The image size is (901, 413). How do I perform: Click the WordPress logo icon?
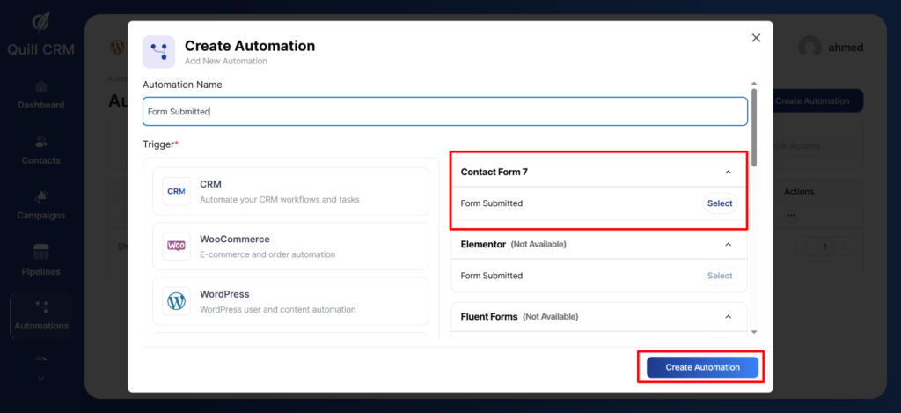tap(176, 301)
